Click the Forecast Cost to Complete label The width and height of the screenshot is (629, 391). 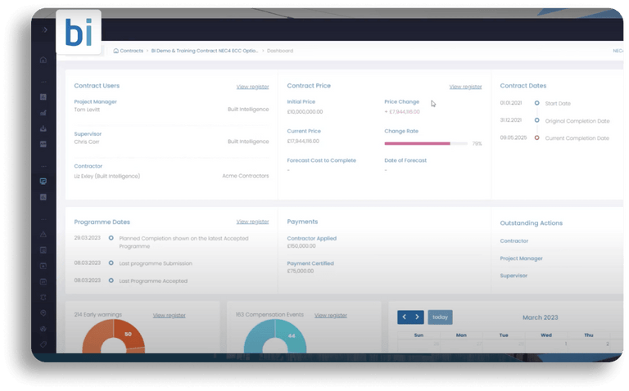pyautogui.click(x=321, y=160)
